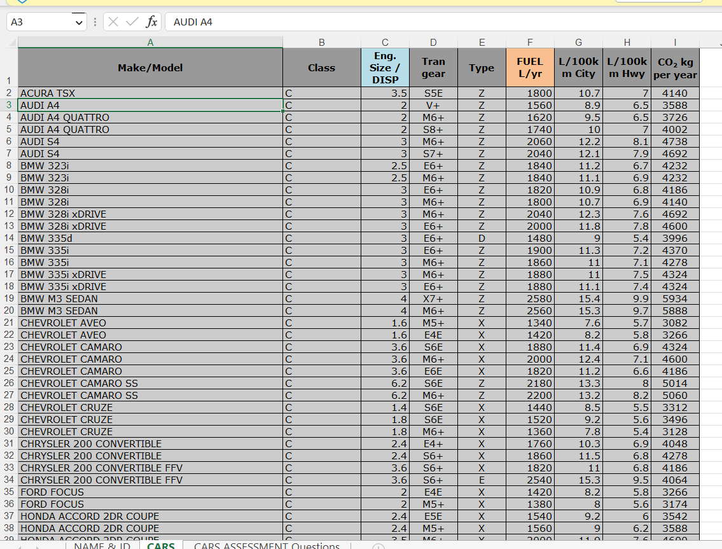Click the L/100km Hwy header cell
The height and width of the screenshot is (549, 722).
[627, 67]
